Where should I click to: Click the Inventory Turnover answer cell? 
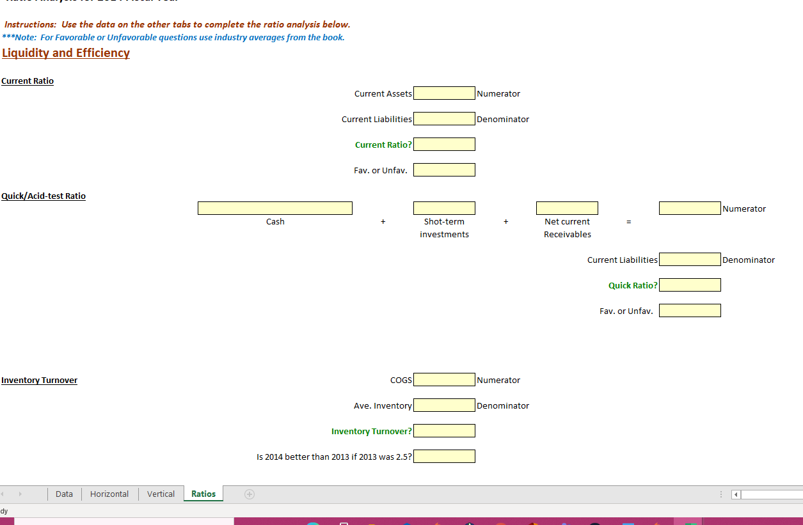tap(444, 430)
